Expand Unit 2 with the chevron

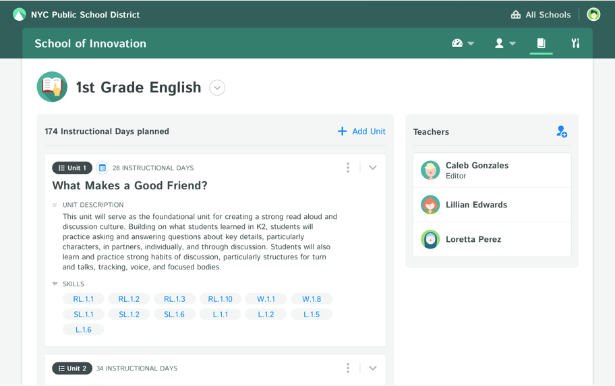tap(373, 368)
